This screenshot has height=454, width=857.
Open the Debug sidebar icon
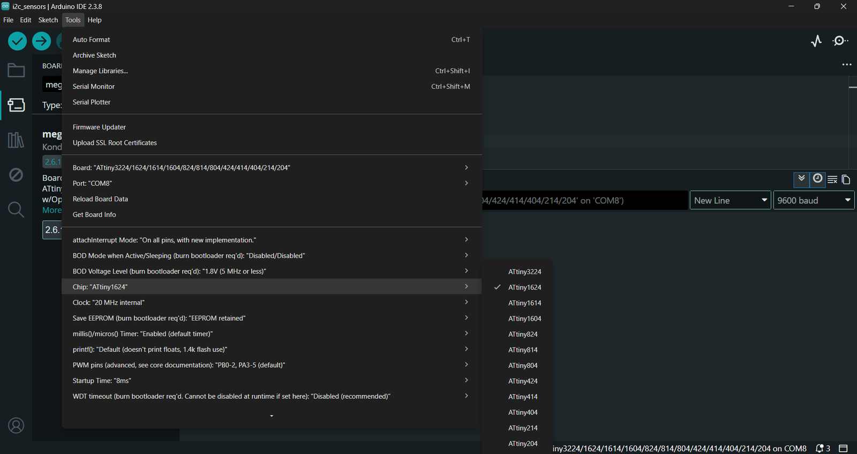(16, 175)
